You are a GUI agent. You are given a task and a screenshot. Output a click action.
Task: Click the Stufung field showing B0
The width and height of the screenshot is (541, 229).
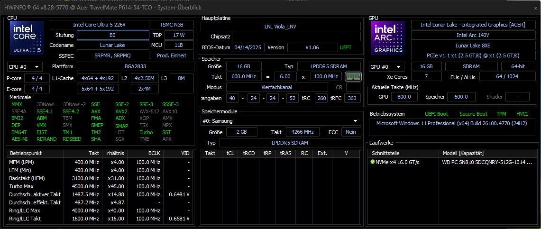pos(113,35)
